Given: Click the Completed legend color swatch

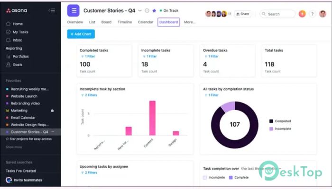Looking at the screenshot, I should coord(271,121).
